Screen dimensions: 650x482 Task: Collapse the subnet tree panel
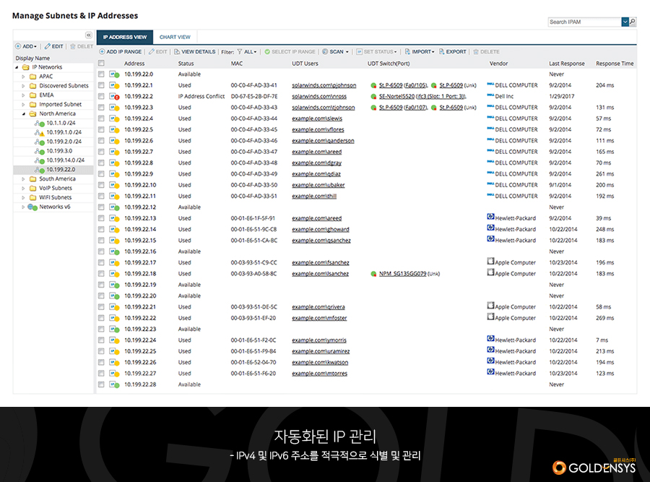[x=88, y=35]
